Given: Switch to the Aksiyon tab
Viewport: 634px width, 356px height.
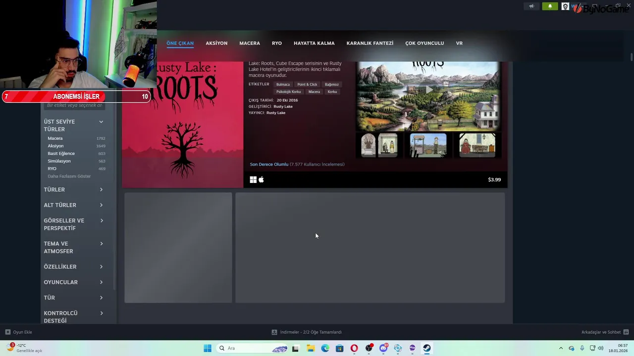Looking at the screenshot, I should tap(216, 43).
